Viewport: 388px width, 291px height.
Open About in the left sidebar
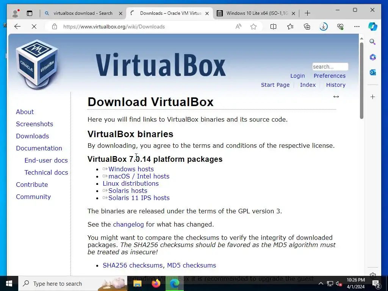coord(25,112)
